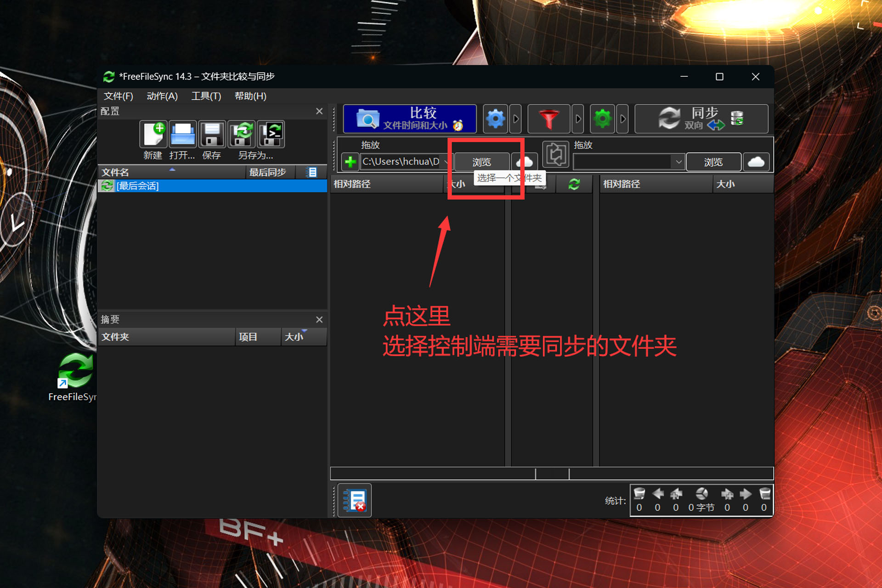Click the Synchronize (同步) button
This screenshot has width=882, height=588.
(701, 119)
